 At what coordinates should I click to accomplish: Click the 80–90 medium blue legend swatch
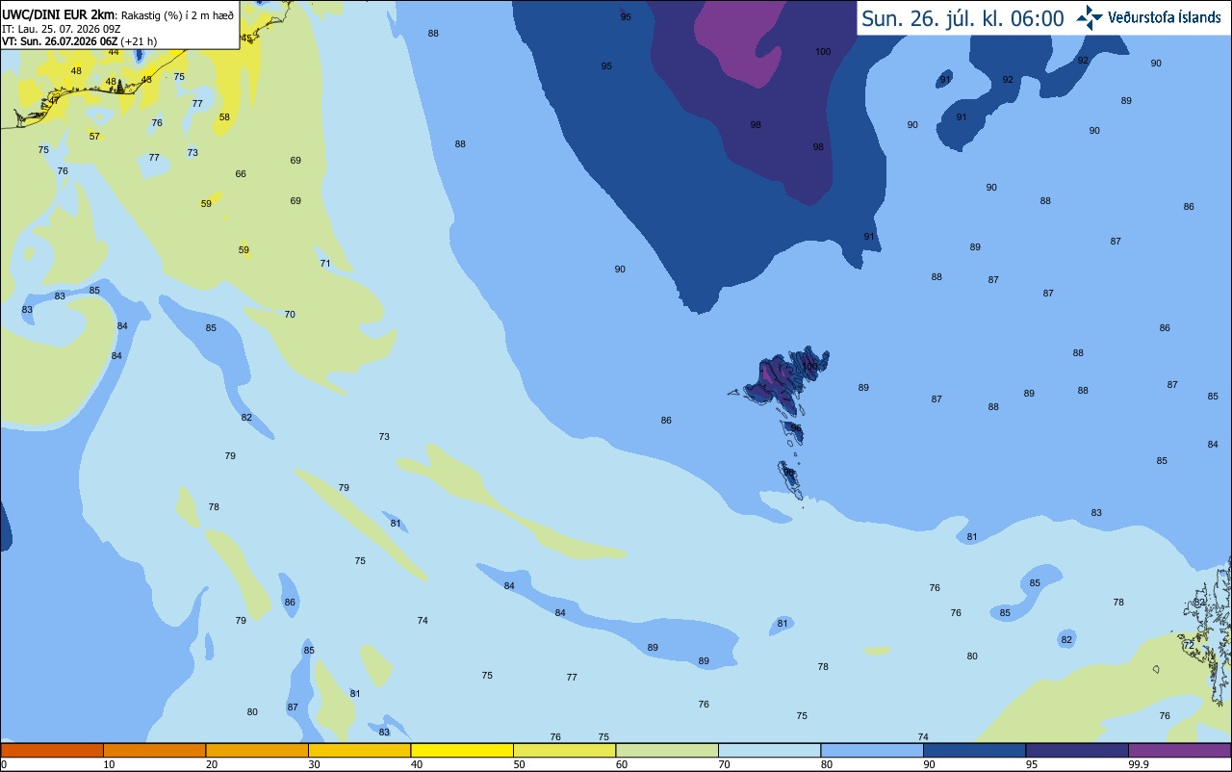pyautogui.click(x=872, y=750)
